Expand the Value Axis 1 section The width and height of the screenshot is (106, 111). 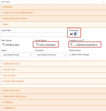click(53, 70)
